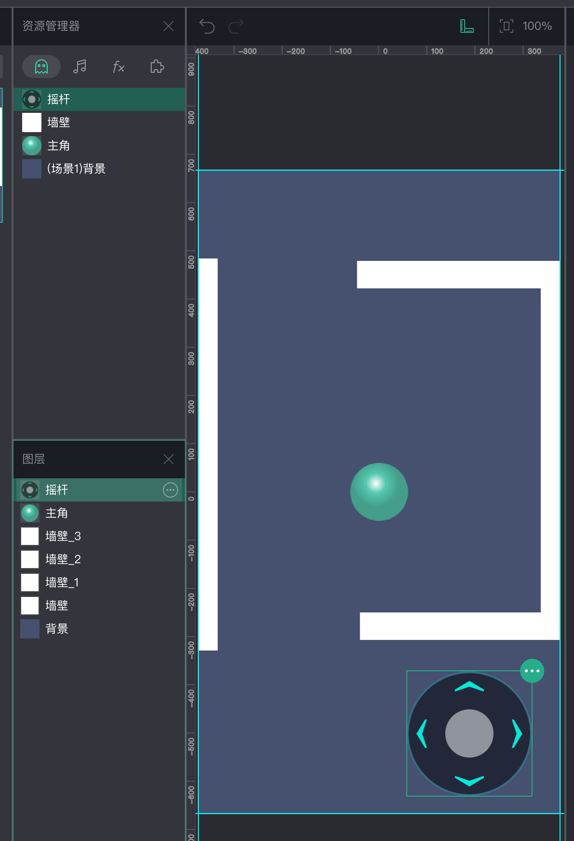The width and height of the screenshot is (574, 841).
Task: Click the undo arrow icon
Action: coord(207,26)
